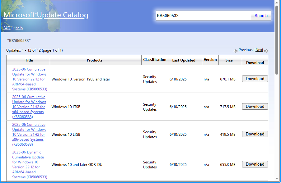Click the scrollbar up arrow
Viewport: 281px width, 183px height.
point(277,3)
